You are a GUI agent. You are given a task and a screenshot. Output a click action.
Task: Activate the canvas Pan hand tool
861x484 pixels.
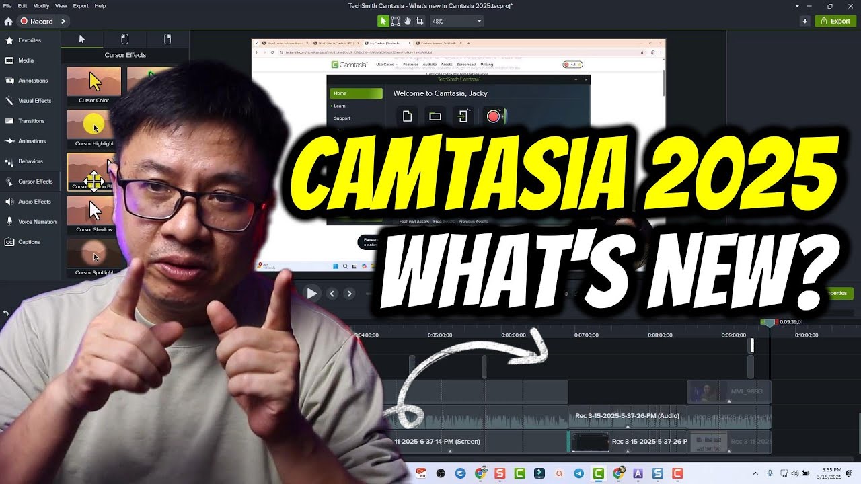coord(408,22)
